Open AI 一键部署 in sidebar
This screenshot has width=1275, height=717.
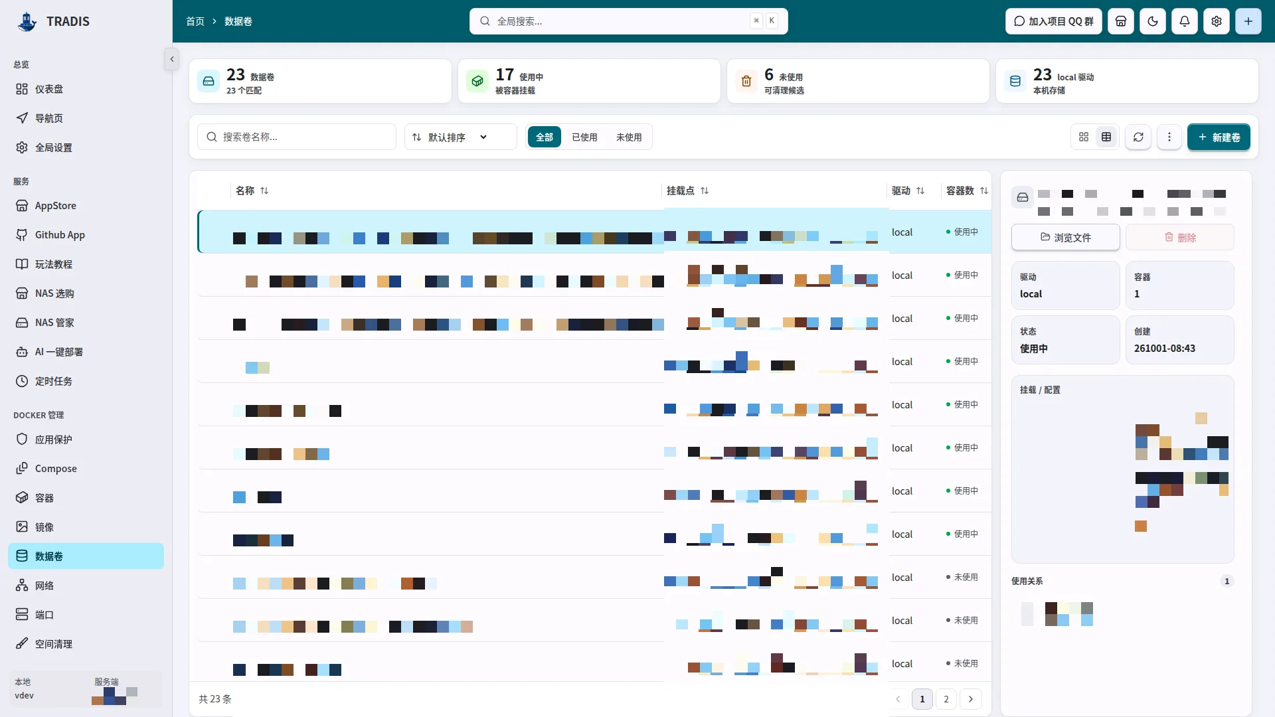(86, 352)
